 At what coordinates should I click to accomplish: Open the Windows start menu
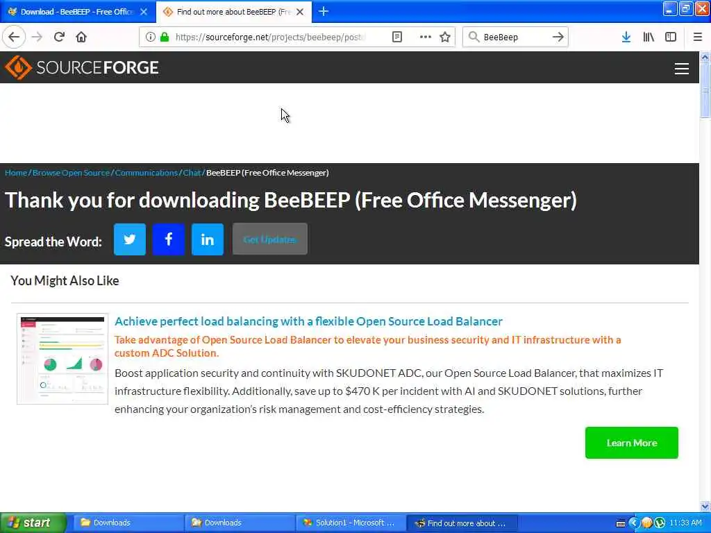pyautogui.click(x=33, y=523)
